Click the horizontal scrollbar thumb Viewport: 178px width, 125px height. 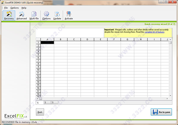41,99
